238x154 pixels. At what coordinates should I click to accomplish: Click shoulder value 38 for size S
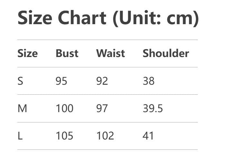pos(149,81)
